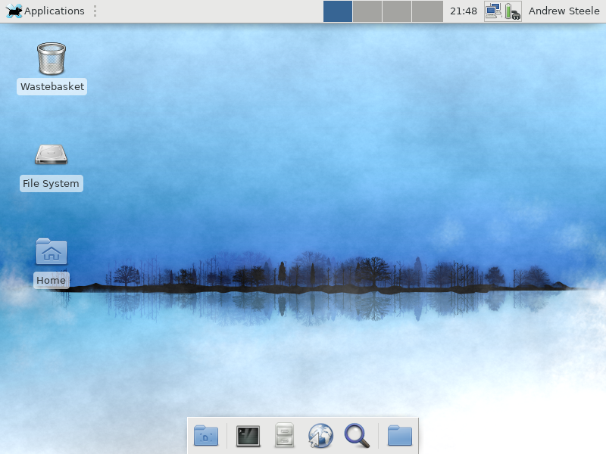Expand the Andrew Steele user menu
Image resolution: width=606 pixels, height=454 pixels.
564,11
